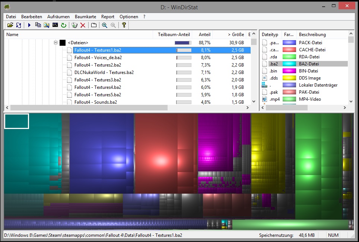Sort by the Name column header
This screenshot has height=242, width=359.
point(79,35)
